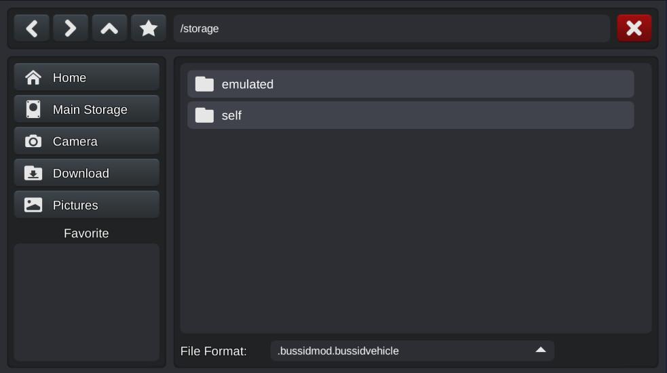667x373 pixels.
Task: Click the download tray icon in sidebar
Action: tap(33, 173)
